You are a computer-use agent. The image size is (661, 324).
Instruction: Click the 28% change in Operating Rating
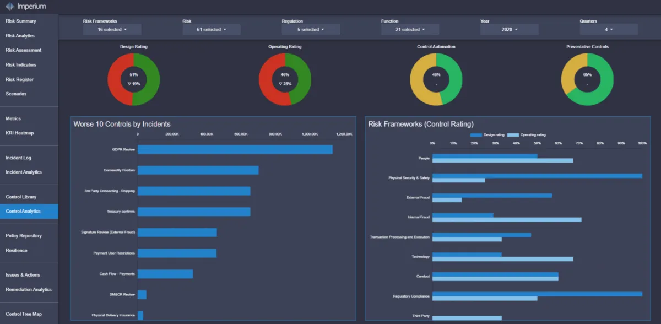pyautogui.click(x=285, y=84)
